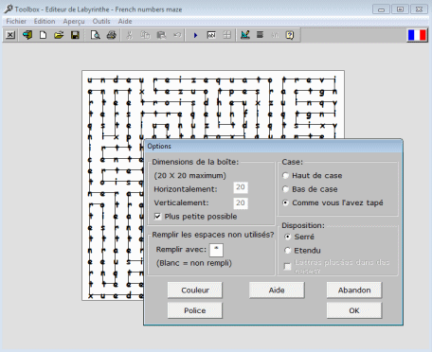Screen dimensions: 432x352
Task: Click the copy toolbar icon
Action: [145, 35]
